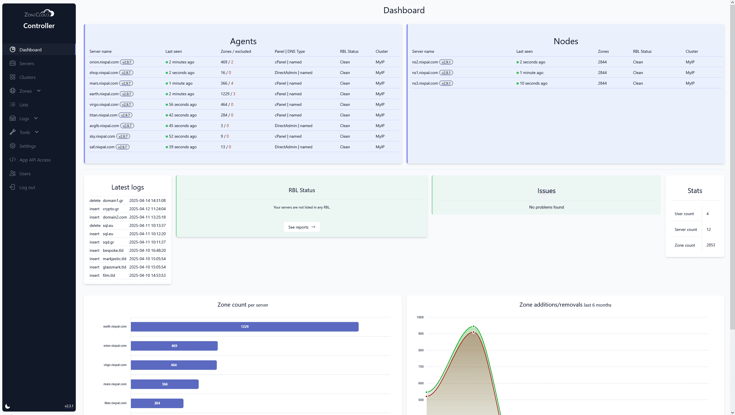Expand the Tools submenu chevron

coord(37,132)
